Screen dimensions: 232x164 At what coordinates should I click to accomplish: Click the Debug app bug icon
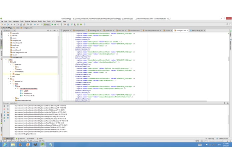click(x=55, y=25)
